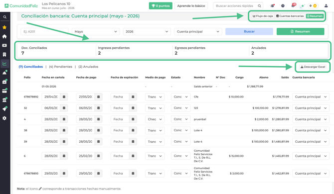Open medio de pago dropdown for folio 678678892
The width and height of the screenshot is (334, 194).
coord(155,97)
